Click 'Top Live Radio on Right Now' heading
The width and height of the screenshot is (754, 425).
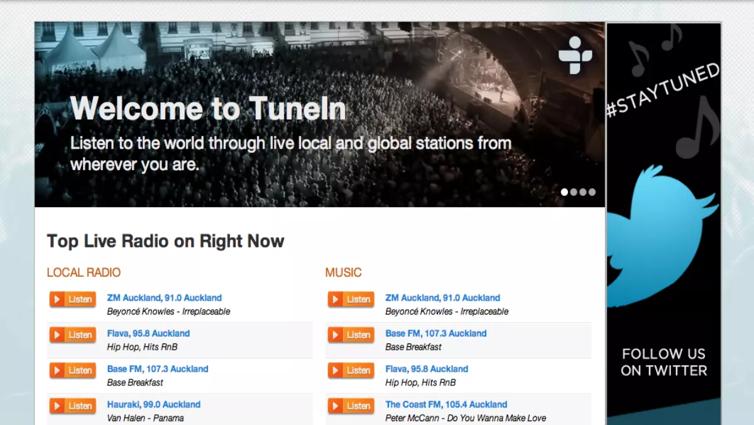coord(166,241)
